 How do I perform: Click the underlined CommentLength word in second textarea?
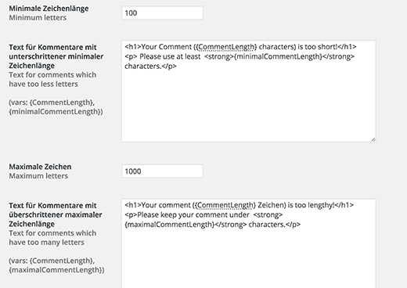225,205
